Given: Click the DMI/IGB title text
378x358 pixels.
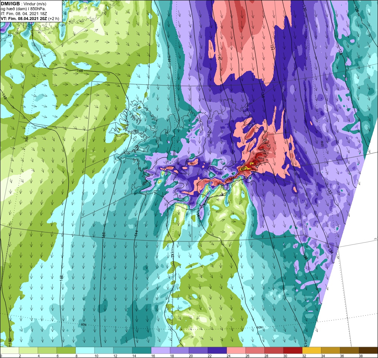Looking at the screenshot, I should pyautogui.click(x=10, y=4).
